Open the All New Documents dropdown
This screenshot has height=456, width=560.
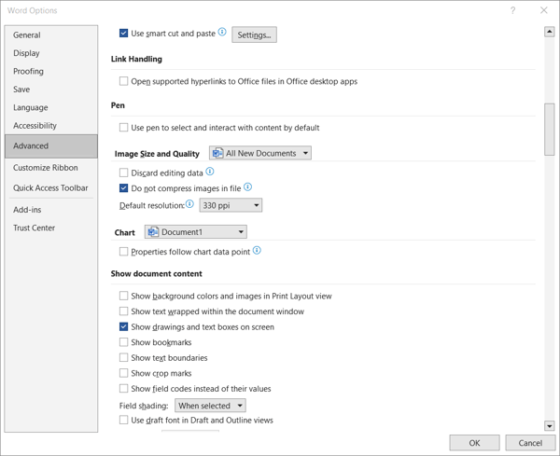[260, 153]
